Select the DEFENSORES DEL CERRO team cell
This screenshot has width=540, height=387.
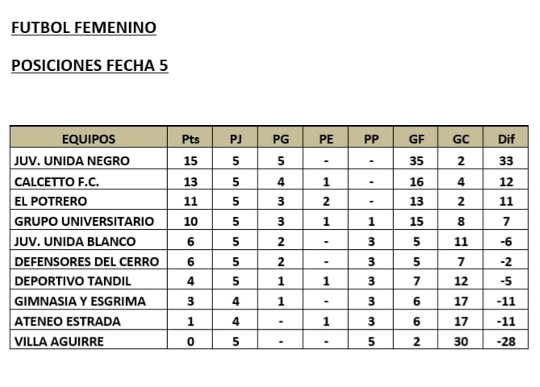coord(86,261)
